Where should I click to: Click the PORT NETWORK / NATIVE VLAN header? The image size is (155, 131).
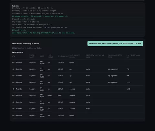95,56
